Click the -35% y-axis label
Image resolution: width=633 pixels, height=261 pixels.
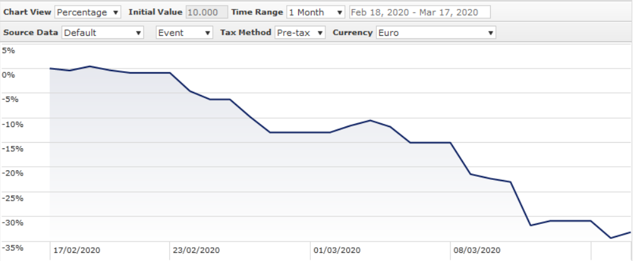(12, 247)
